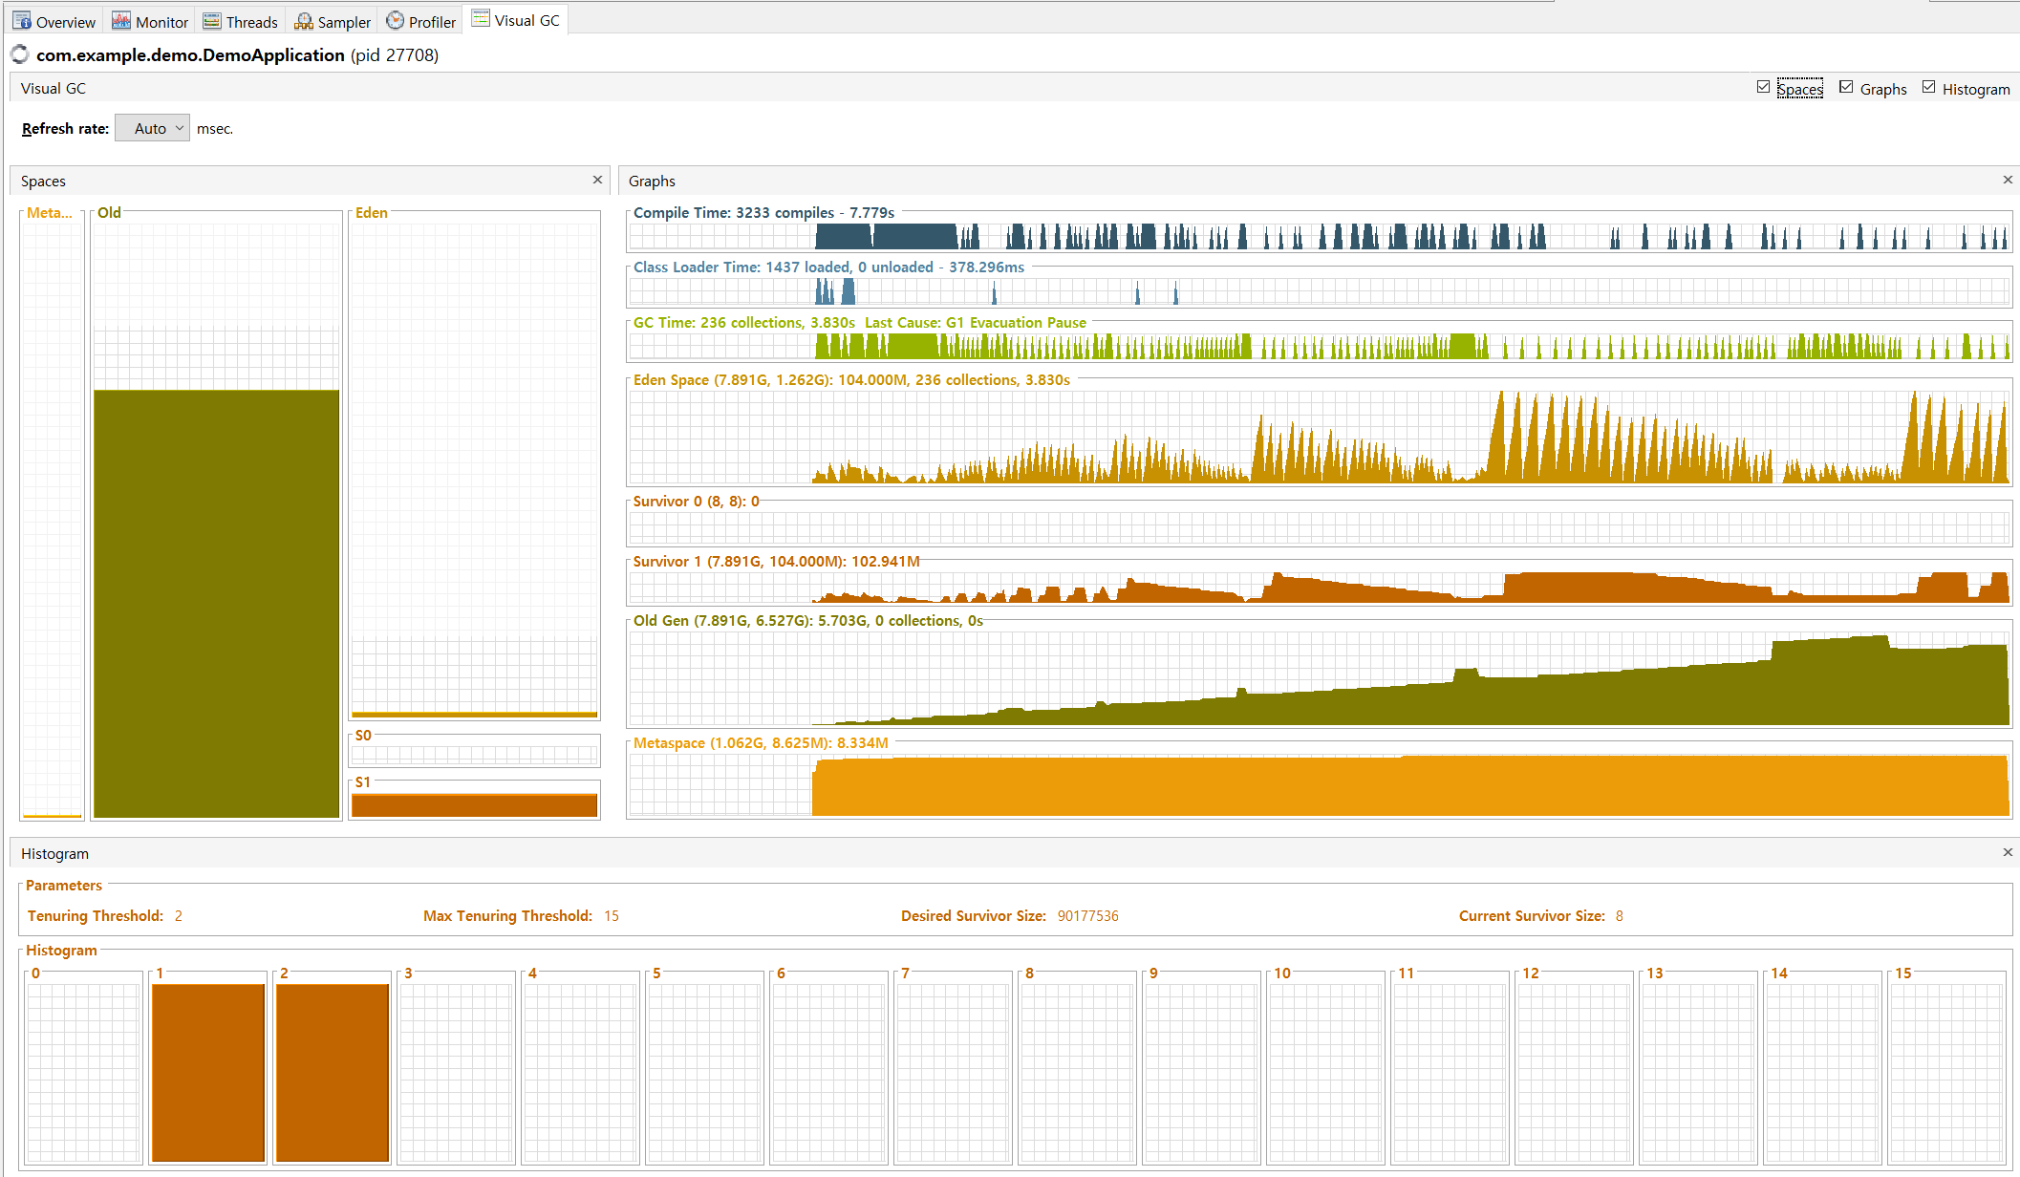
Task: Open the Refresh rate Auto dropdown
Action: pyautogui.click(x=153, y=128)
